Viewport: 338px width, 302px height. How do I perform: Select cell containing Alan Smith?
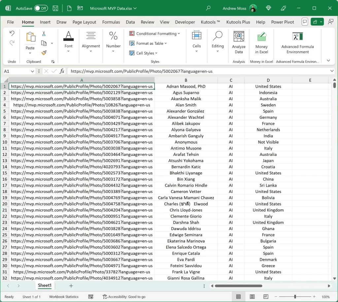click(186, 105)
